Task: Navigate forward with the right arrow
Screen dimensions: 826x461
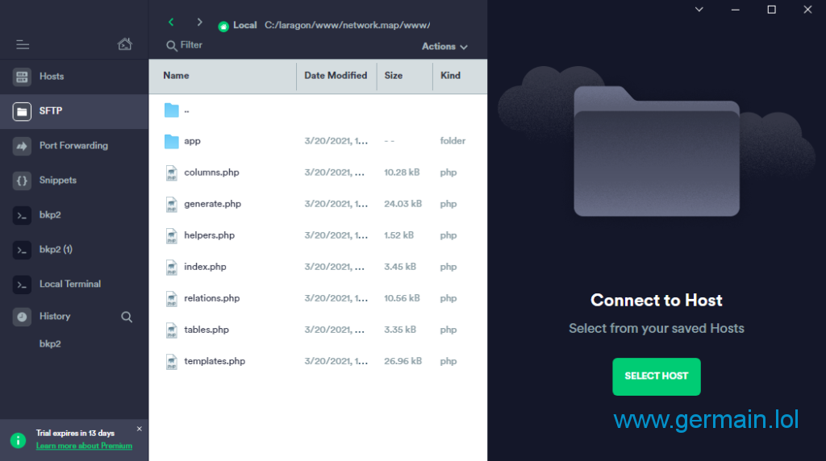Action: coord(199,23)
